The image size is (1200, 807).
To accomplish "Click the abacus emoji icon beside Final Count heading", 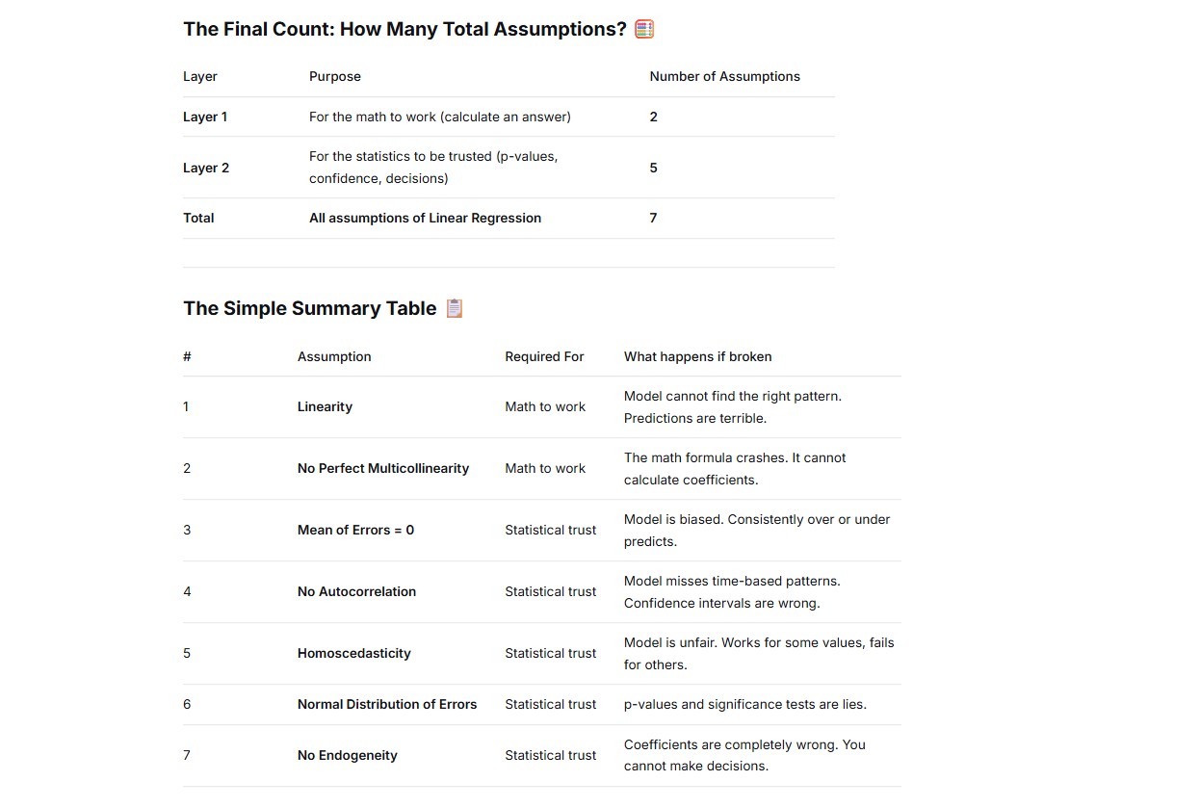I will pos(645,29).
